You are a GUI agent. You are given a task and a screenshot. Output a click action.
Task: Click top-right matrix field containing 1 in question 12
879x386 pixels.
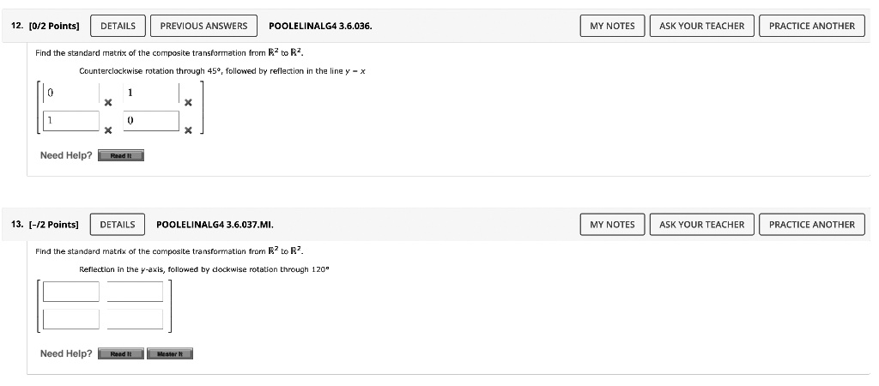click(150, 92)
